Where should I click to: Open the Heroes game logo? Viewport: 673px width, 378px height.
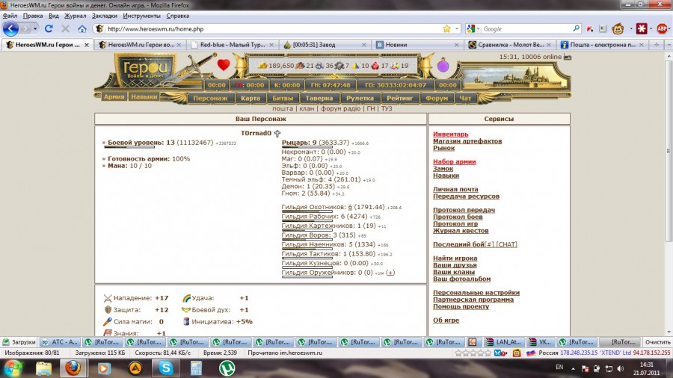click(x=144, y=69)
